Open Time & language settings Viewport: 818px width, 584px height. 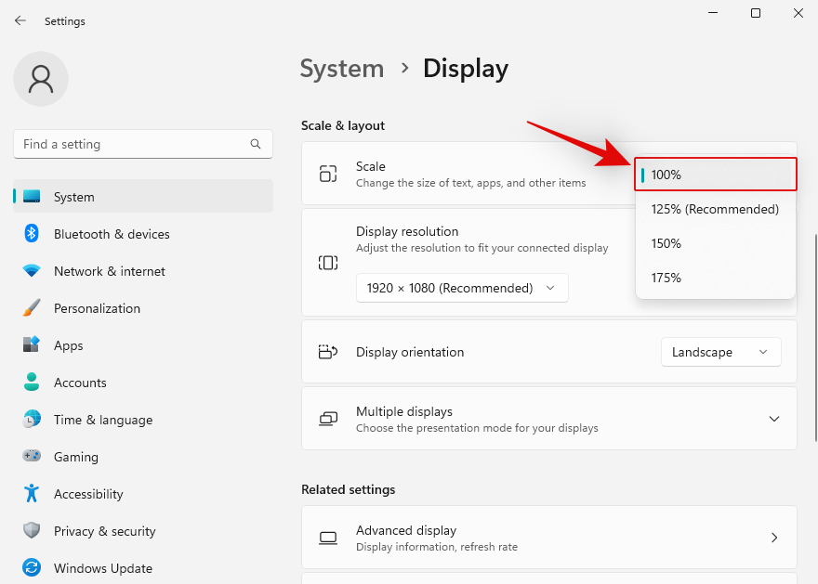click(103, 420)
